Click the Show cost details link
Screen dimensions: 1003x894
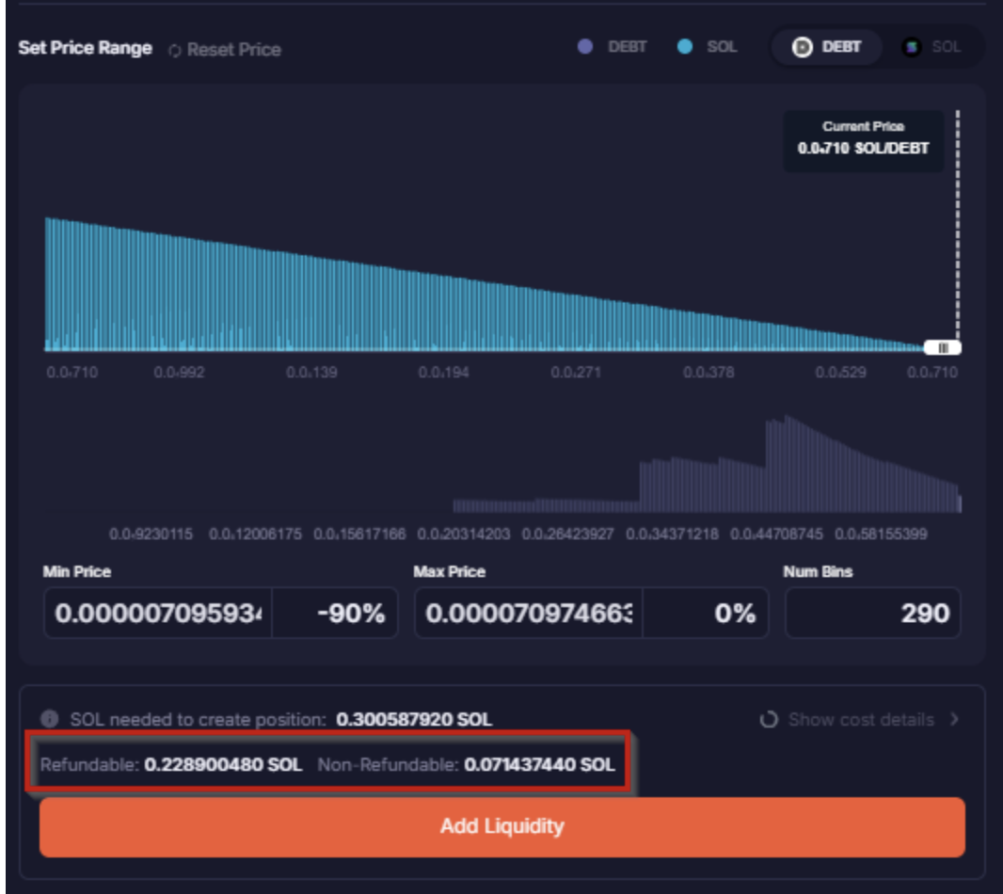point(861,719)
